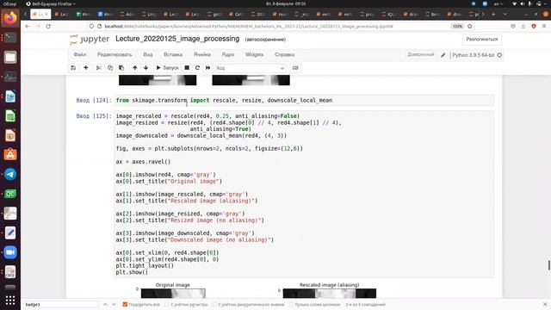Open the Справка menu
Screen dimensions: 551x310
(284, 54)
